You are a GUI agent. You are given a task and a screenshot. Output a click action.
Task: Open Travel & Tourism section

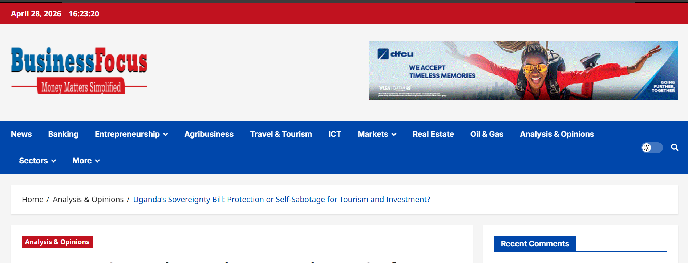pos(281,134)
